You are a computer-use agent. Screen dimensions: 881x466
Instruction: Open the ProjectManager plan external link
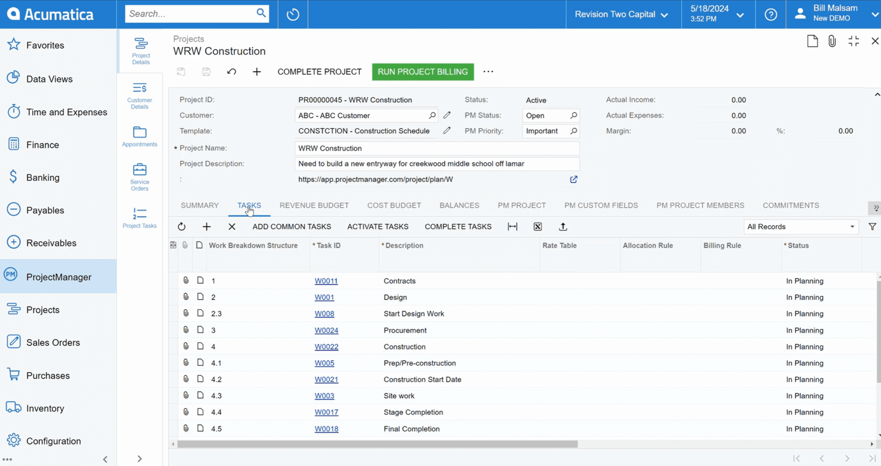coord(574,179)
